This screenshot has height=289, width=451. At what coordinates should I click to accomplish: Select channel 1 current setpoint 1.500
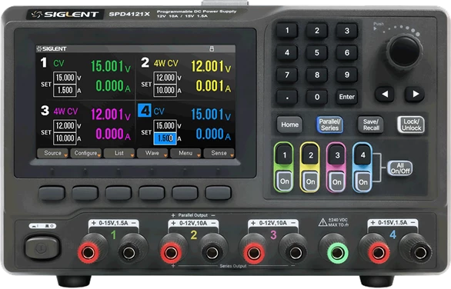pyautogui.click(x=65, y=90)
